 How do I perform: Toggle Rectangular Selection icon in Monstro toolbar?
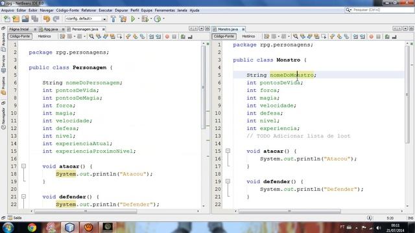point(324,36)
